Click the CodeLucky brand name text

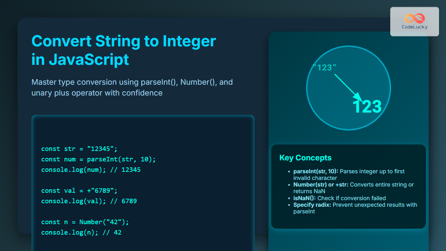[414, 27]
